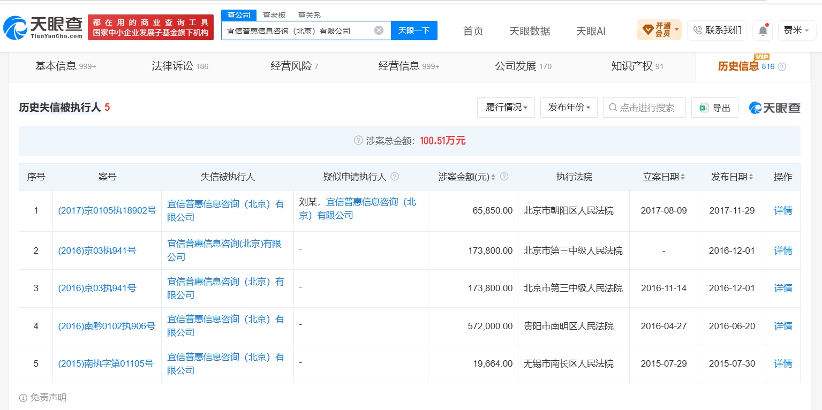Click the info icon beside 免责声明
Image resolution: width=822 pixels, height=410 pixels.
pos(23,398)
